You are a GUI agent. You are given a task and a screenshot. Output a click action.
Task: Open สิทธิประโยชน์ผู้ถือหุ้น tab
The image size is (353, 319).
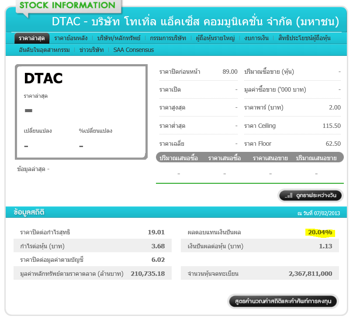(305, 38)
